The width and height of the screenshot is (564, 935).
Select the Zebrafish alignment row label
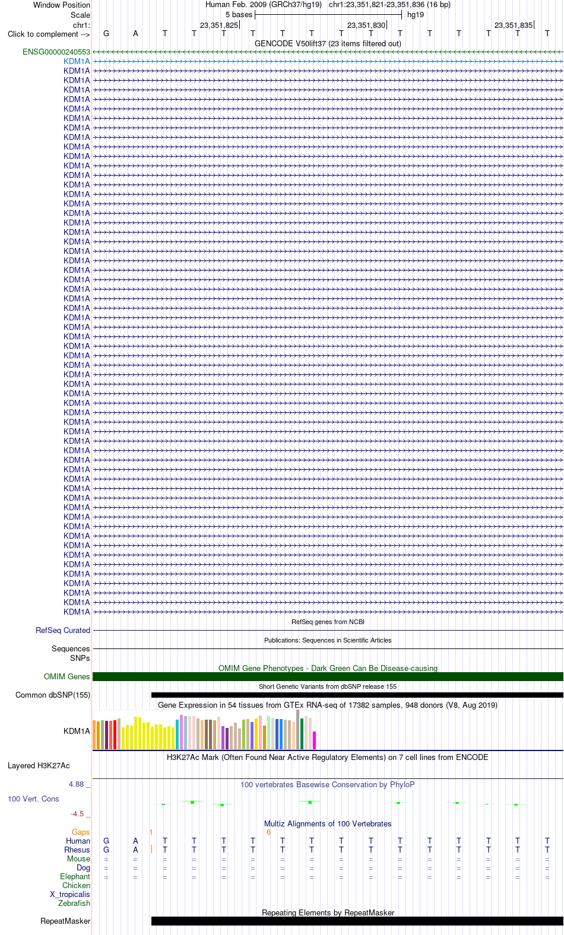coord(74,904)
